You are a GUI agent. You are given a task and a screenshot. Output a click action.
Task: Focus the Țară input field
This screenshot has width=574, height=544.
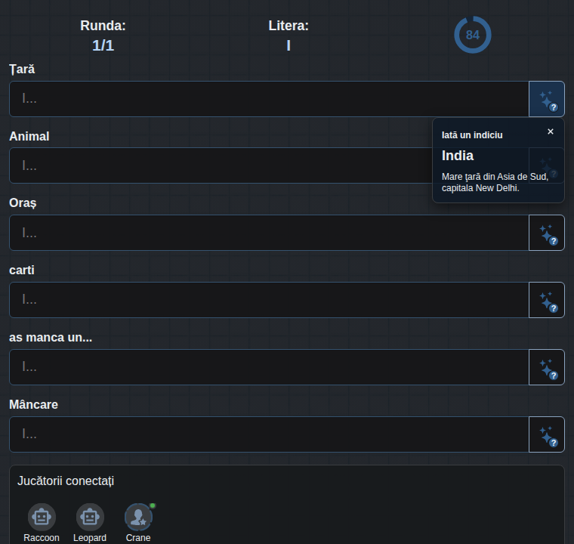[269, 99]
